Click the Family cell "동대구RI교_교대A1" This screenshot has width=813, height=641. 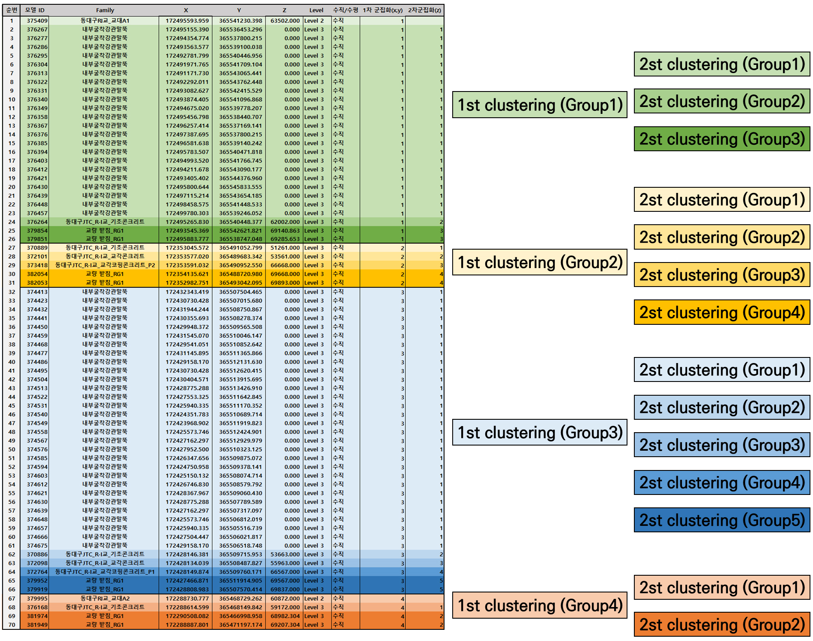[105, 21]
